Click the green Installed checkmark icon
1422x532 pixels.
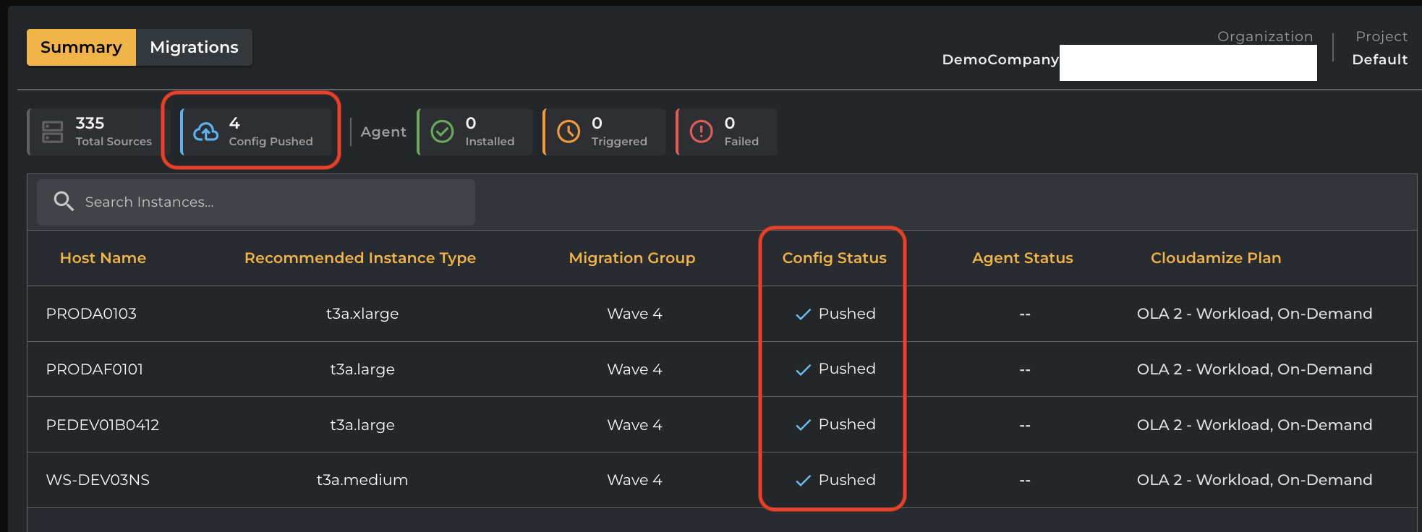click(x=442, y=132)
